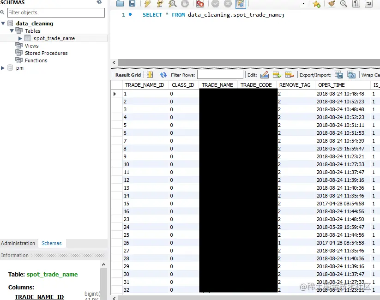Select spot_trade_name table in tree
Viewport: 380px width, 300px height.
coord(54,38)
